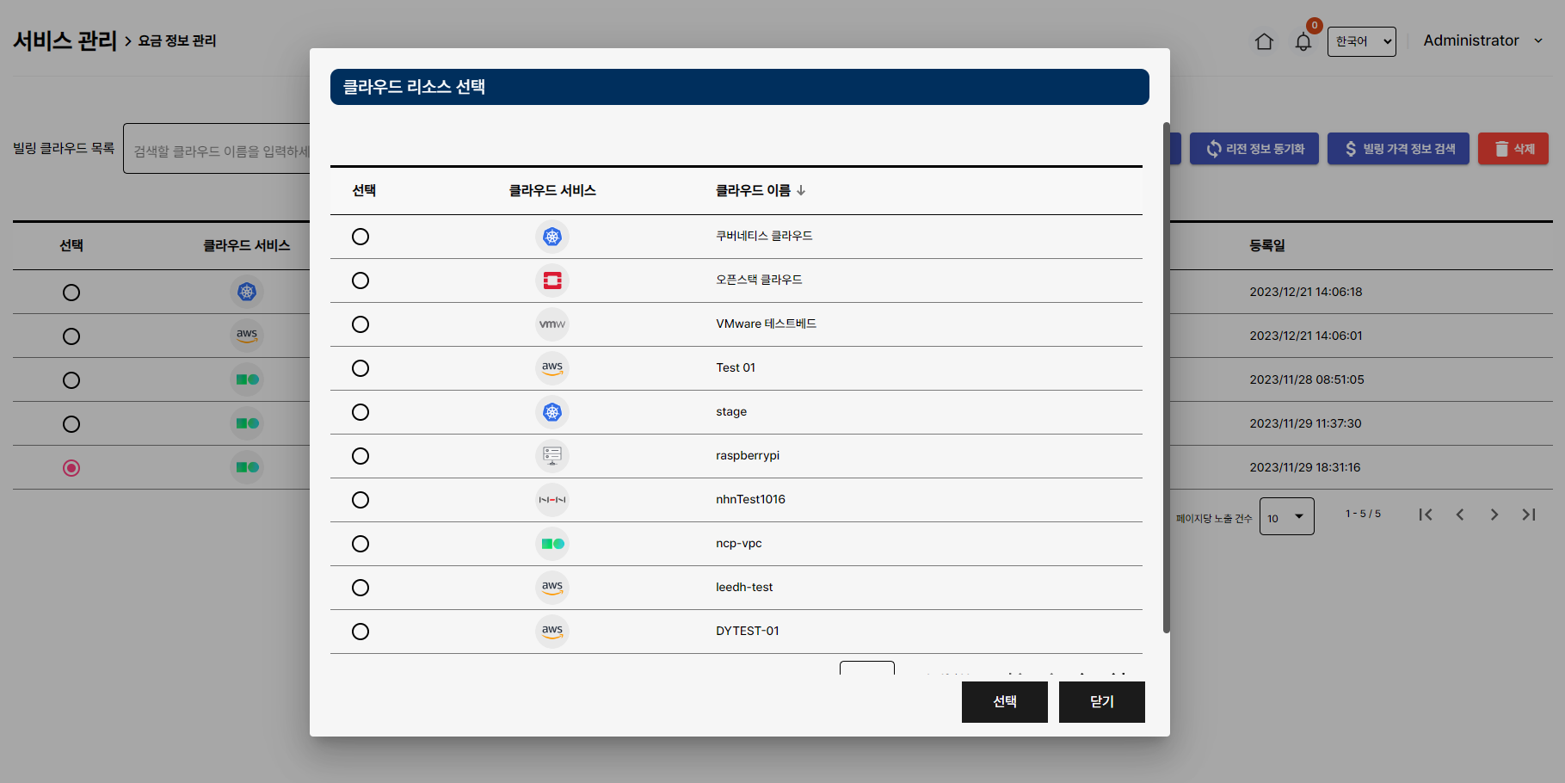Select the stage radio button

[360, 412]
